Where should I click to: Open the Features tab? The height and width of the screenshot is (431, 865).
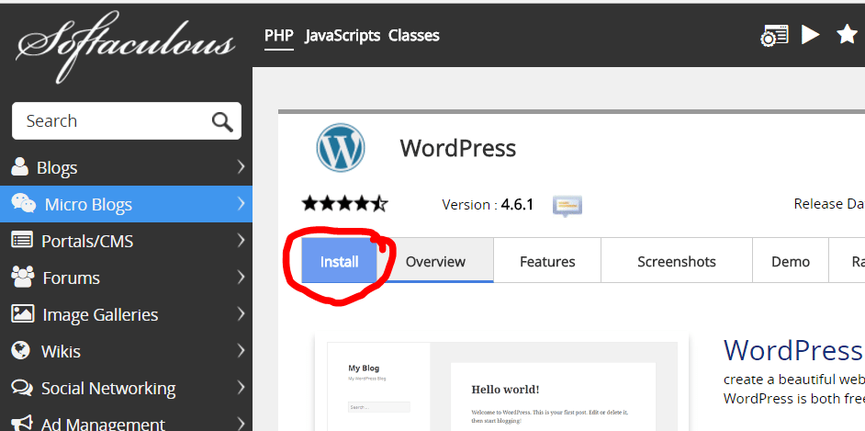[x=547, y=261]
